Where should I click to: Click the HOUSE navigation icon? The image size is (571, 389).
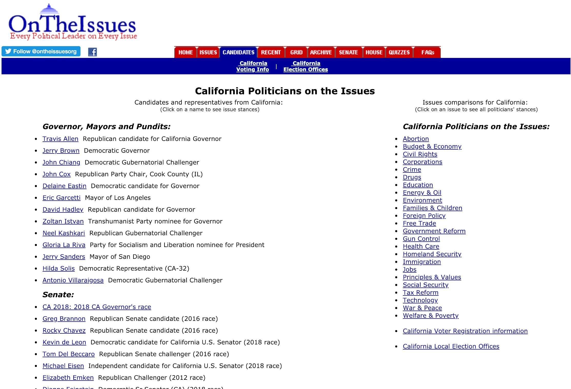373,52
